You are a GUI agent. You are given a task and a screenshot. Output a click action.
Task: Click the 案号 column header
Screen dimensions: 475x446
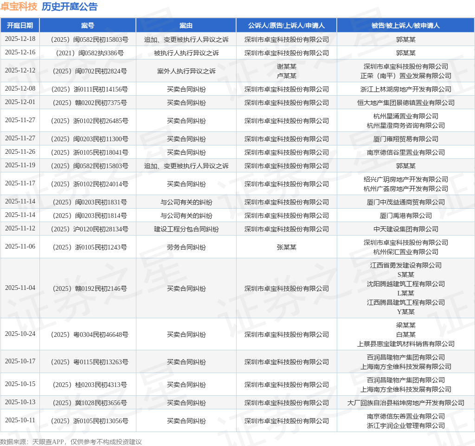pos(88,26)
